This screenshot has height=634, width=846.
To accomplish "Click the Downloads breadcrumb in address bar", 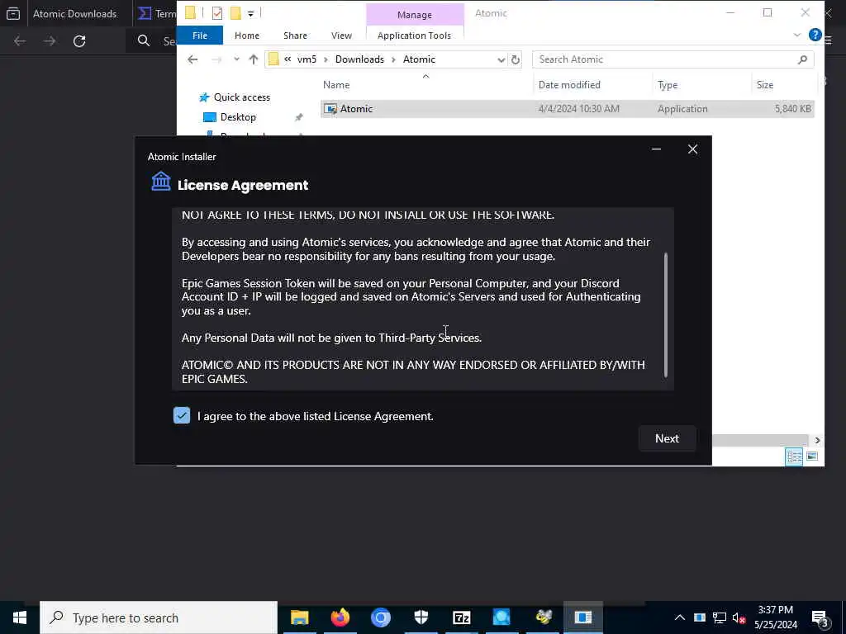I will 359,59.
